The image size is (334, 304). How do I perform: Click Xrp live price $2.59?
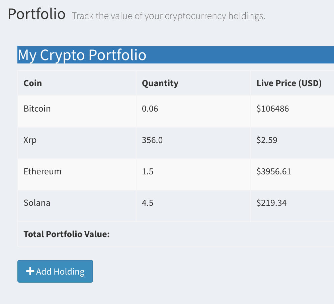(267, 140)
